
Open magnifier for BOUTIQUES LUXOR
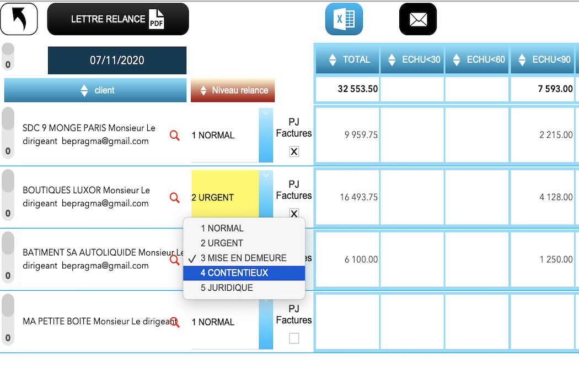(x=174, y=198)
